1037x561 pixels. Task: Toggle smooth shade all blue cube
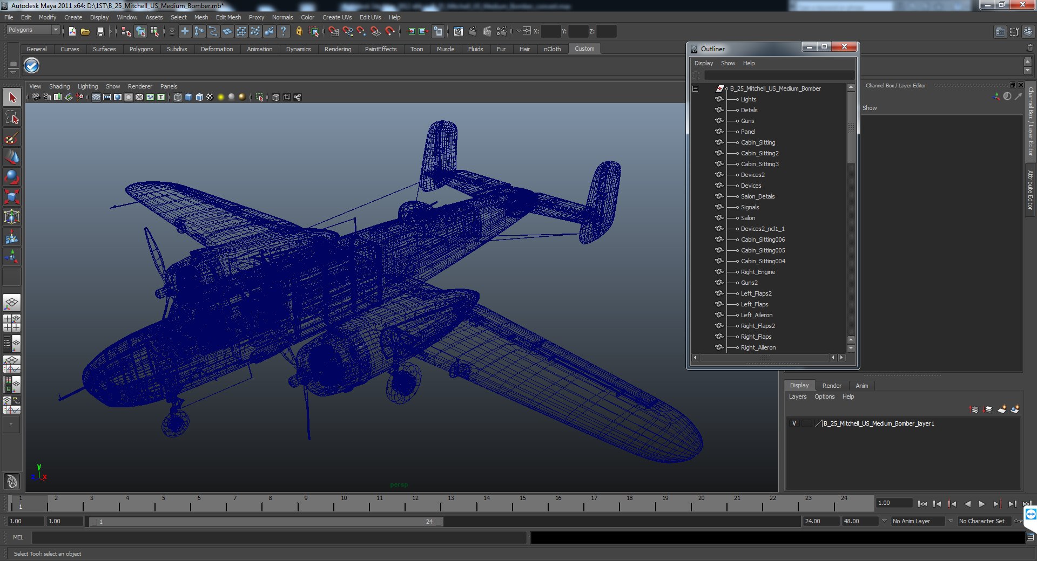tap(188, 98)
